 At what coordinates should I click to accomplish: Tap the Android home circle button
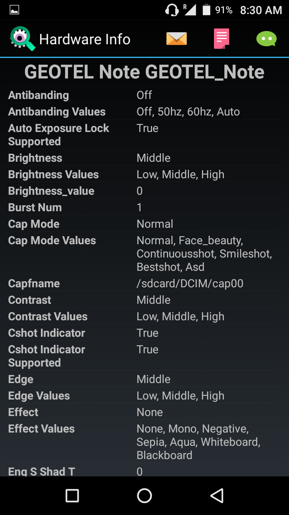(x=144, y=496)
